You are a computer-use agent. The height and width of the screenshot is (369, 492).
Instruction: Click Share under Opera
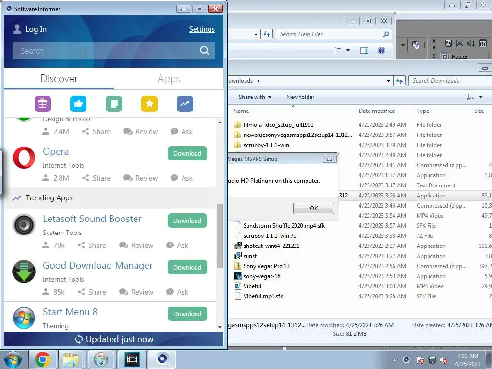pos(96,178)
